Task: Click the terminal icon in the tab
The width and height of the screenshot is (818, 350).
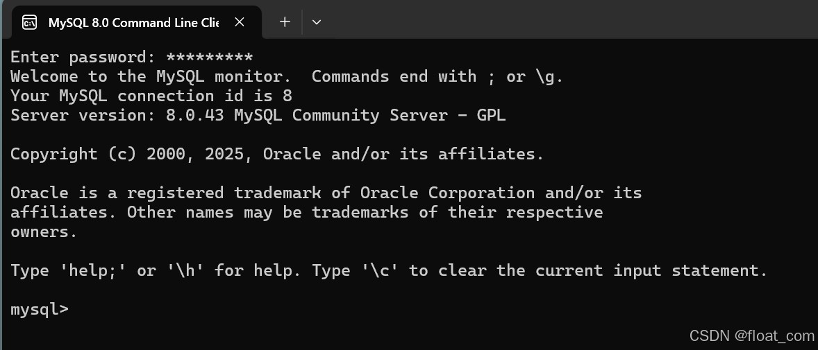Action: [x=29, y=23]
